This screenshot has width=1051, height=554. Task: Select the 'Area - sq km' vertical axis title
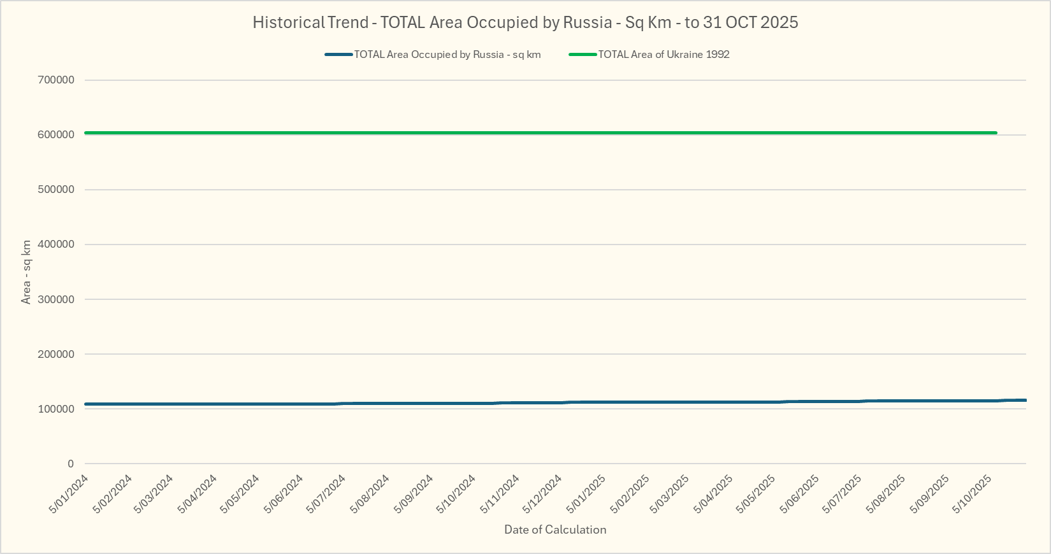[x=26, y=272]
